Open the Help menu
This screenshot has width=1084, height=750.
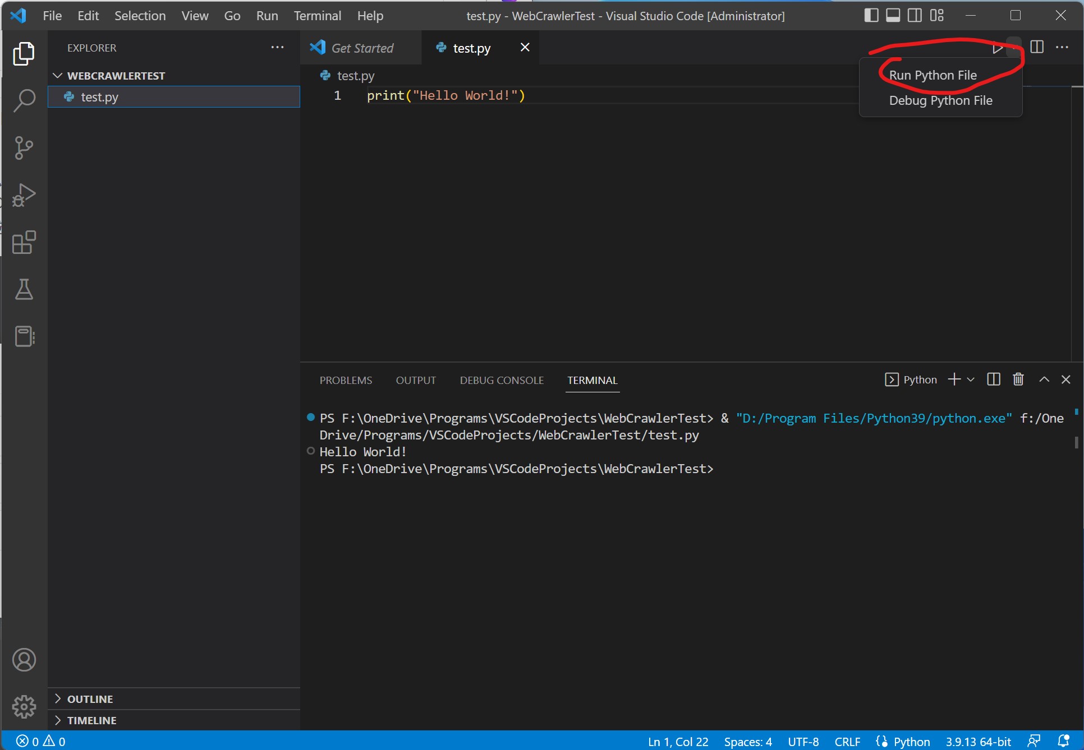tap(370, 16)
